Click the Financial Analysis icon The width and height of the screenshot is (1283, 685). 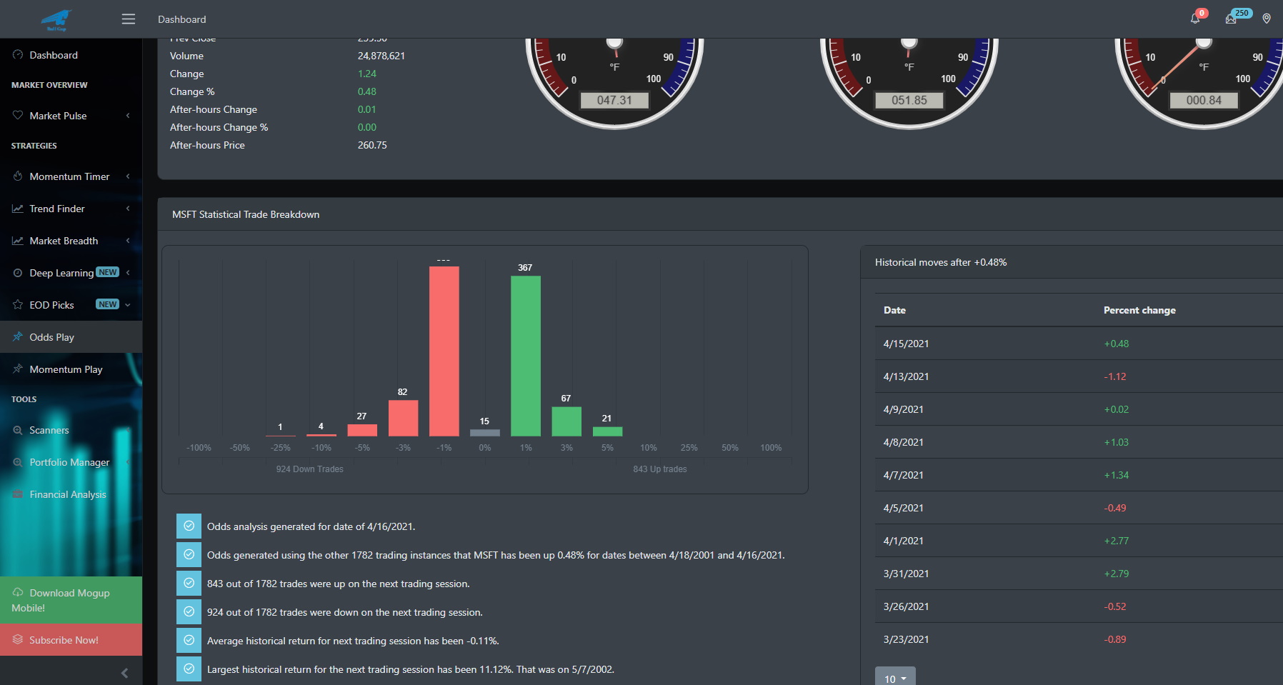coord(18,494)
